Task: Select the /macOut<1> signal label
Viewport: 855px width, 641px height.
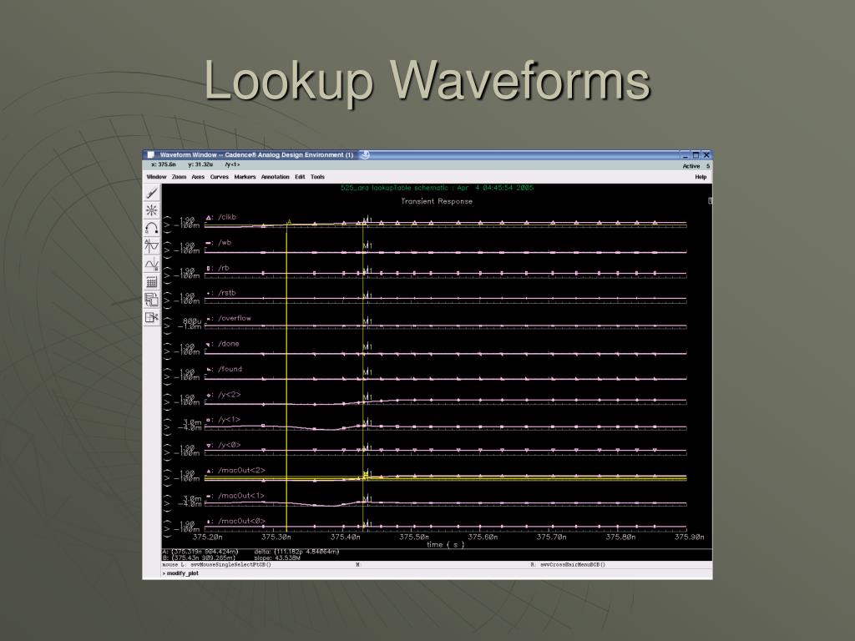Action: pyautogui.click(x=241, y=496)
